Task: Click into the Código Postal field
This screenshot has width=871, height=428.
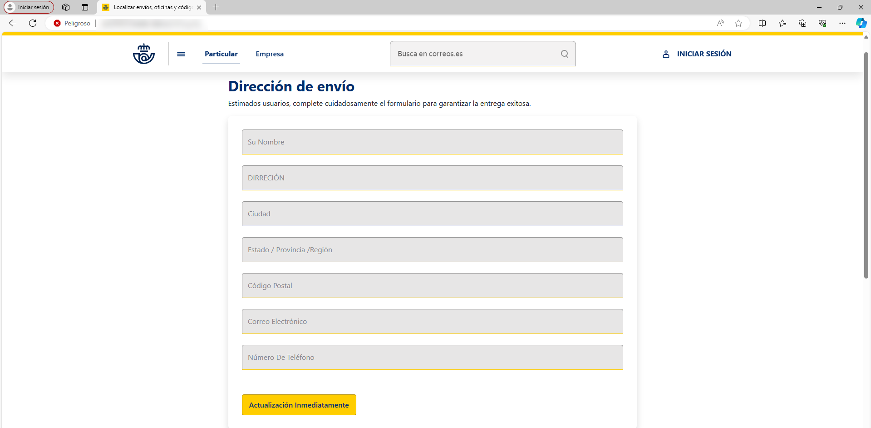Action: point(432,286)
